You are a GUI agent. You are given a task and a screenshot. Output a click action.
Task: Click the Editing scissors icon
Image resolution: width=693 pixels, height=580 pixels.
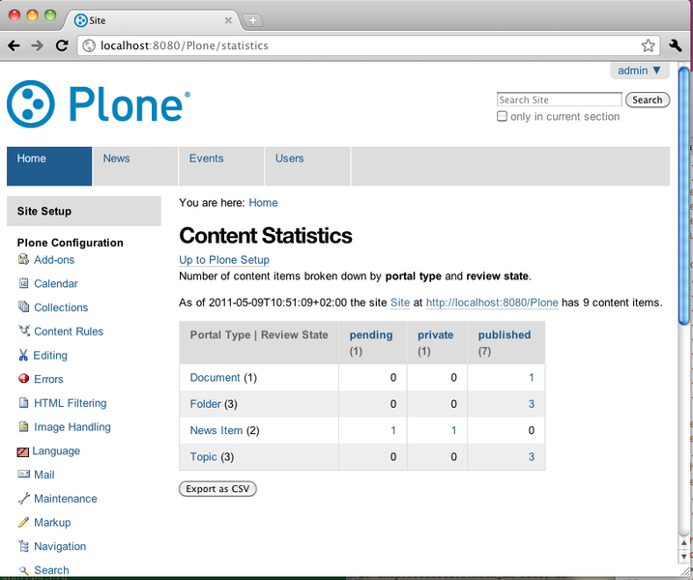(24, 355)
